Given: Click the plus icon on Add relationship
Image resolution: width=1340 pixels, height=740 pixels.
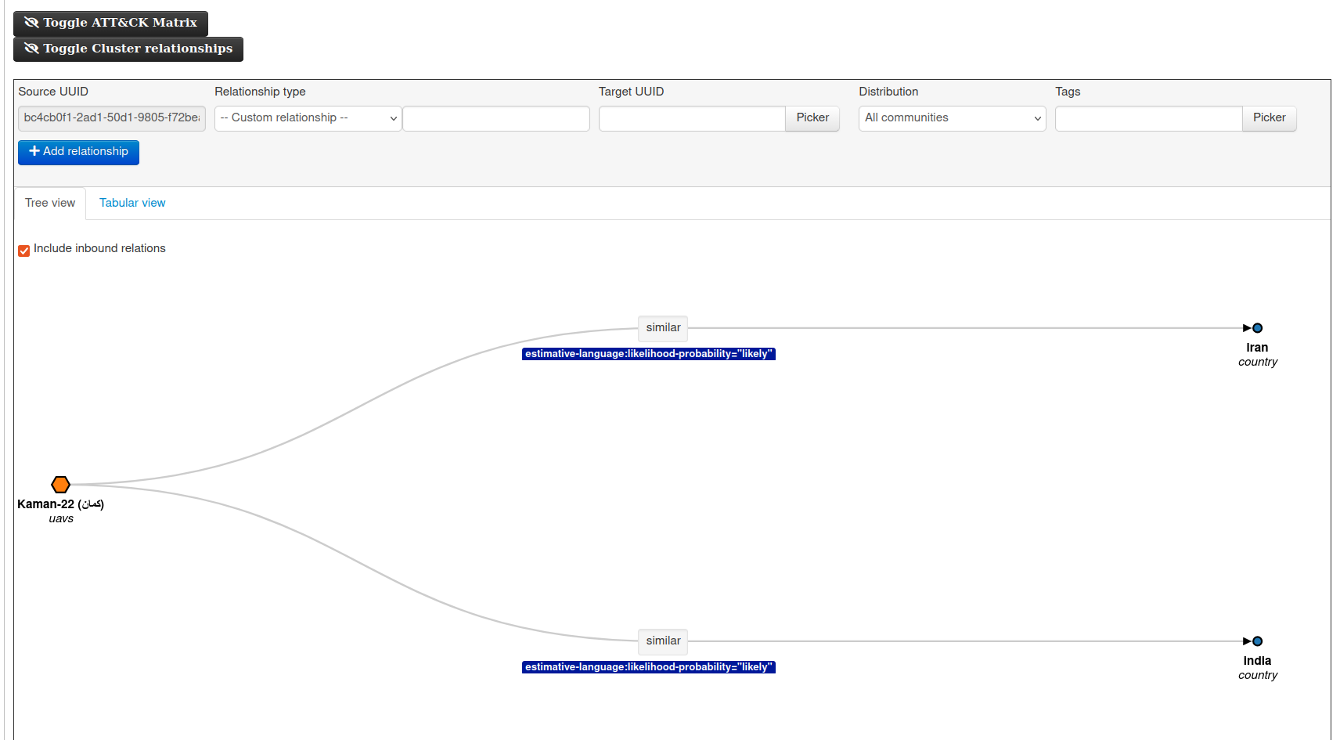Looking at the screenshot, I should (x=34, y=152).
